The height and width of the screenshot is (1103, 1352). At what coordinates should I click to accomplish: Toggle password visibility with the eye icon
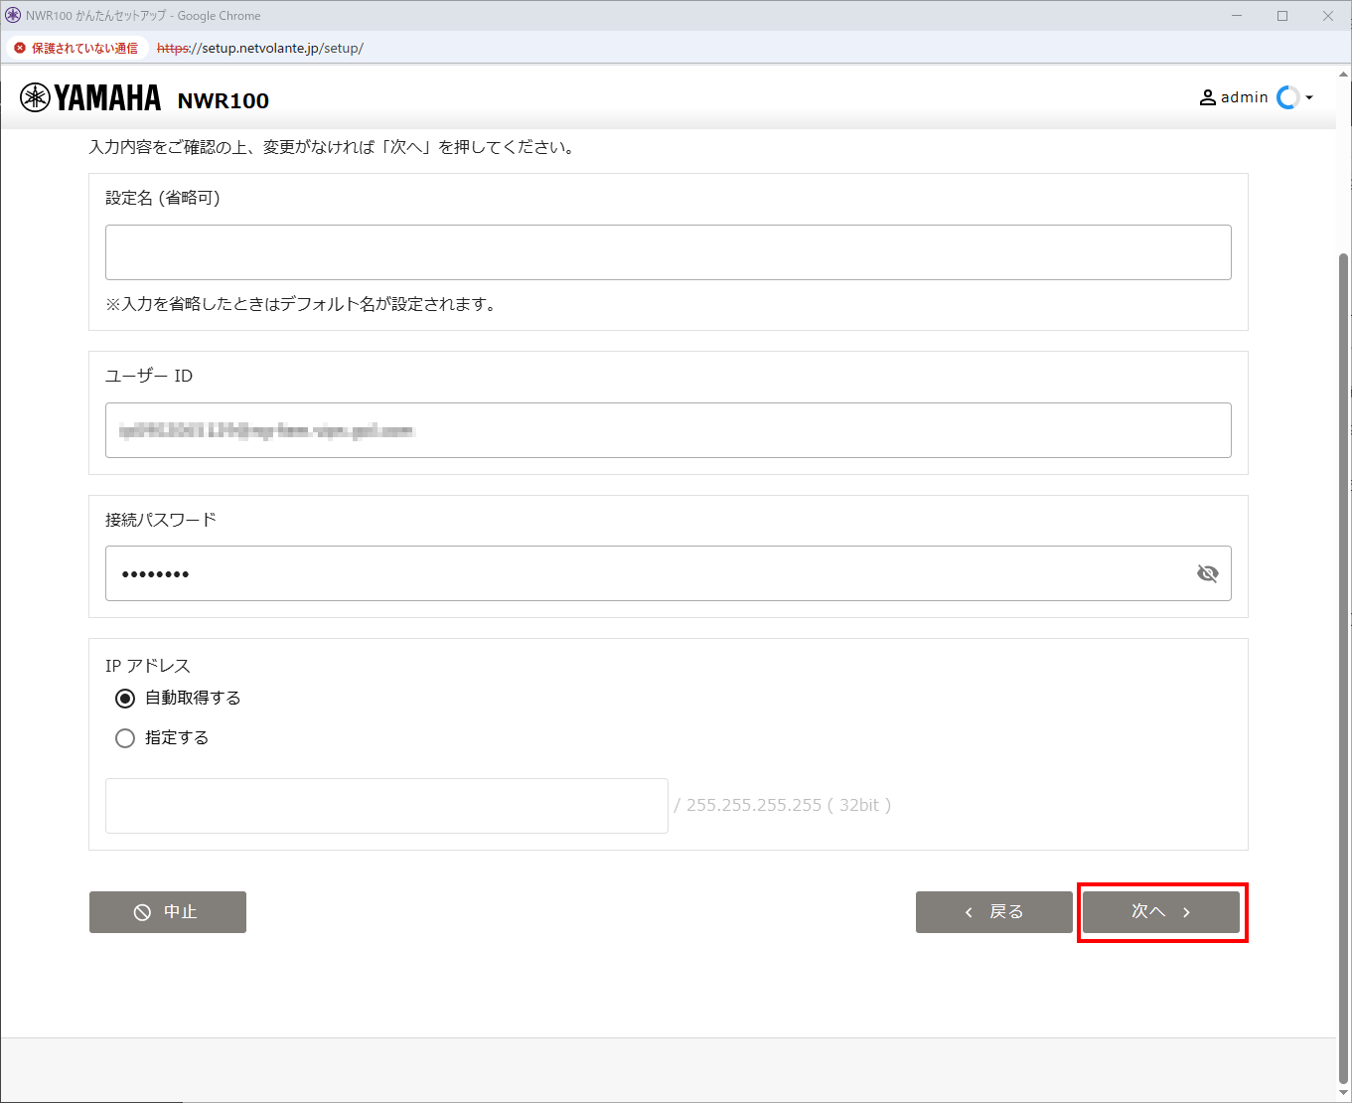point(1207,573)
